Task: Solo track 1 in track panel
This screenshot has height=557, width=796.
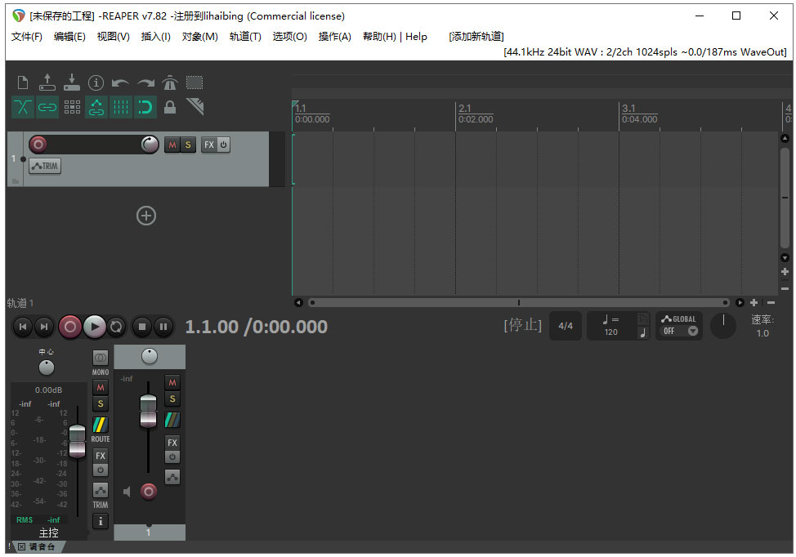Action: (188, 145)
